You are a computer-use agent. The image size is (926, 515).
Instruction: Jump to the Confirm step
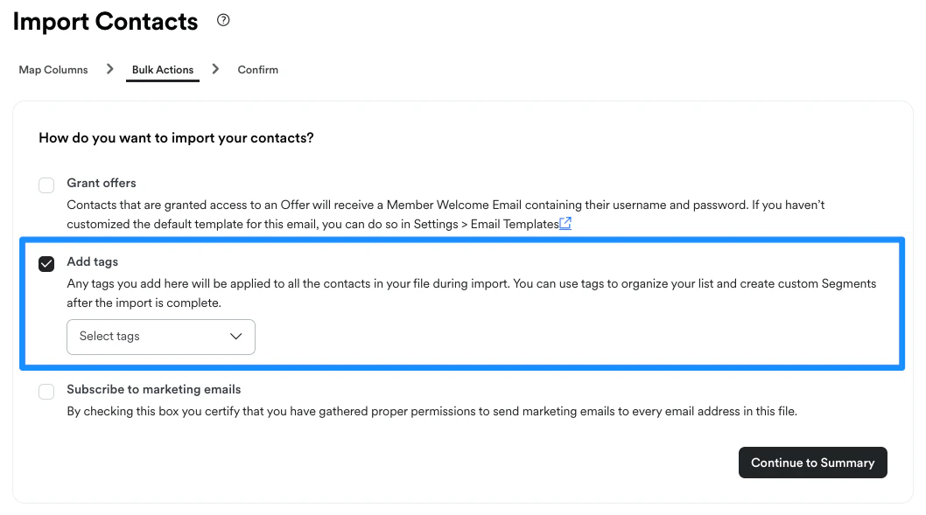tap(257, 70)
